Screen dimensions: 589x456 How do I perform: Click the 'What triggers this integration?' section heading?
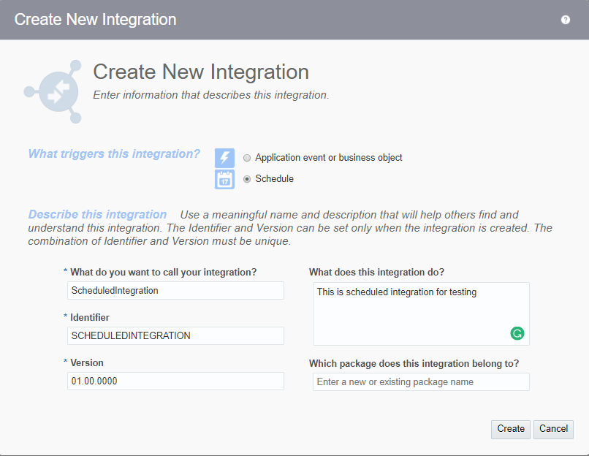point(114,154)
